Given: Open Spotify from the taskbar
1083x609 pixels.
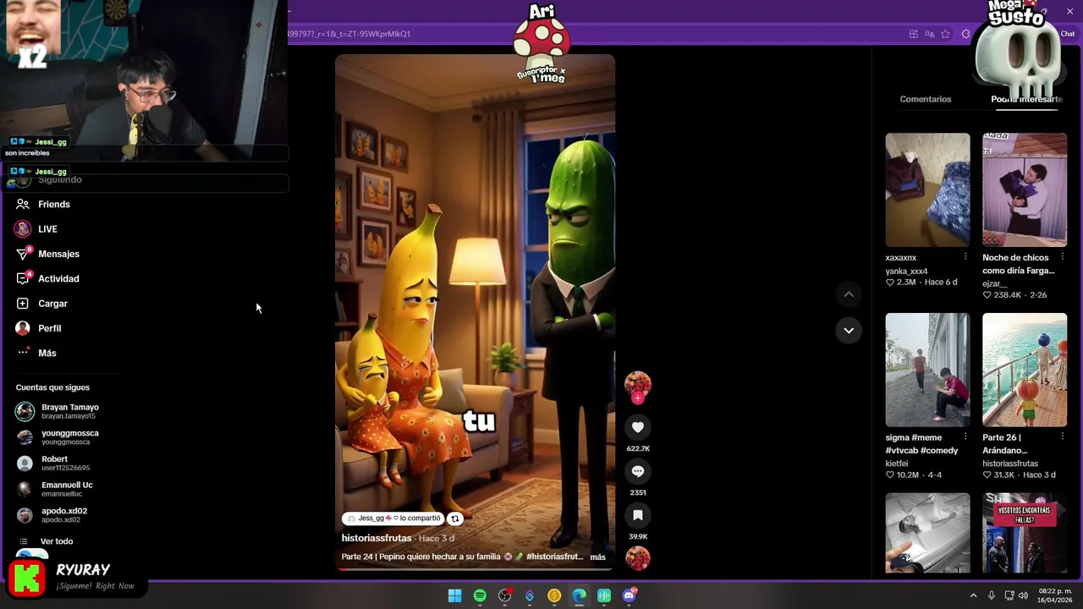Looking at the screenshot, I should pos(480,595).
